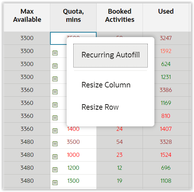The width and height of the screenshot is (194, 192).
Task: Open calendar icon beside quota 1000
Action: (x=55, y=156)
